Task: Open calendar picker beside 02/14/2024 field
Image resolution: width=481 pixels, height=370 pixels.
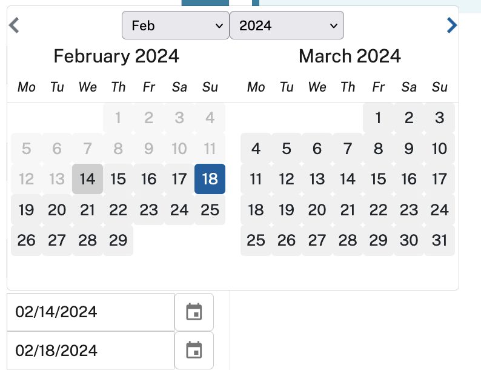Action: (194, 312)
